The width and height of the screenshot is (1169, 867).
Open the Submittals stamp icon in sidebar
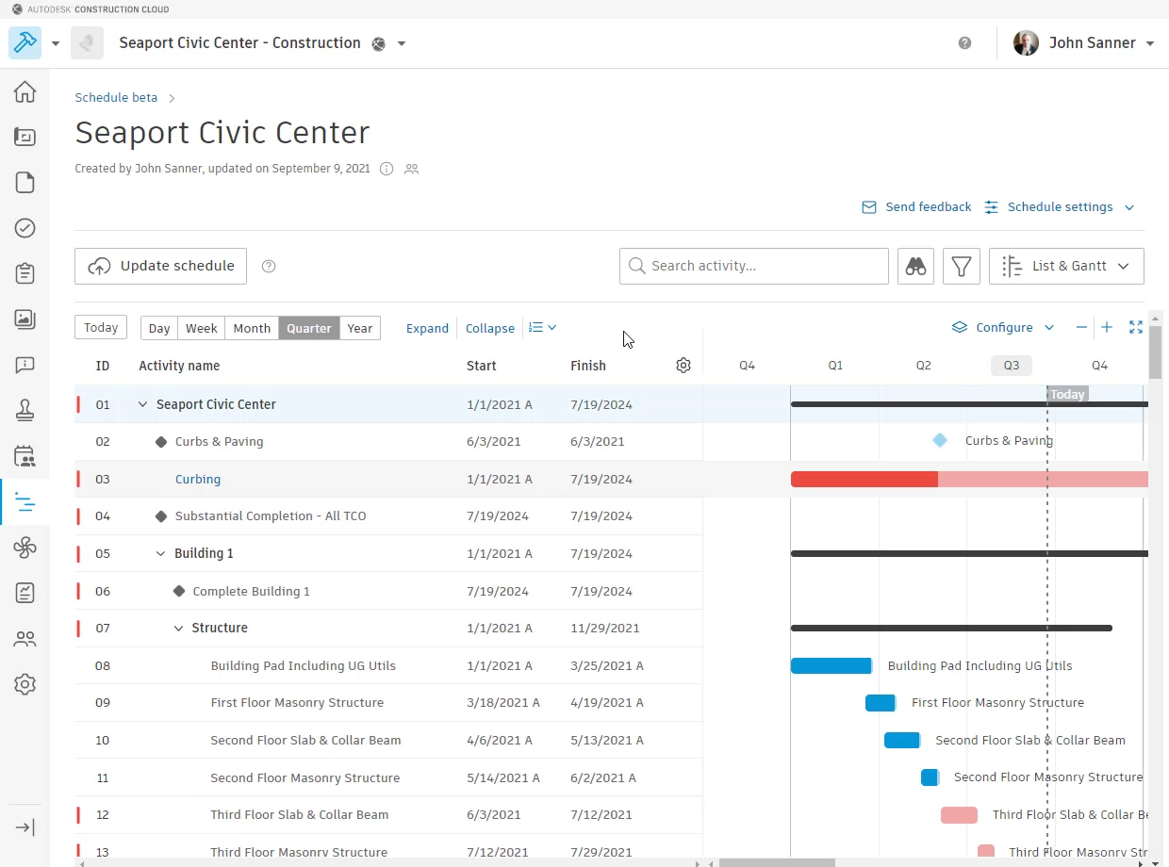pos(25,410)
